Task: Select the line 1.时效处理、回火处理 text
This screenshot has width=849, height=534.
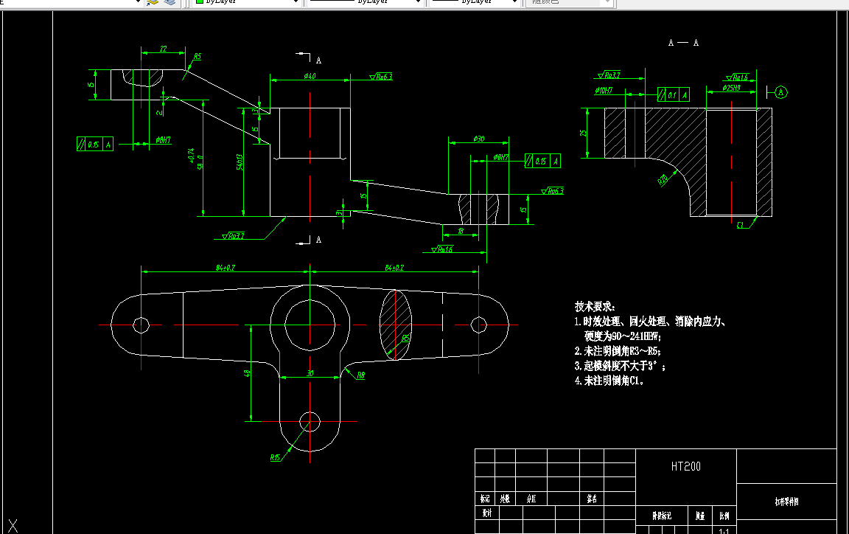Action: [x=650, y=322]
